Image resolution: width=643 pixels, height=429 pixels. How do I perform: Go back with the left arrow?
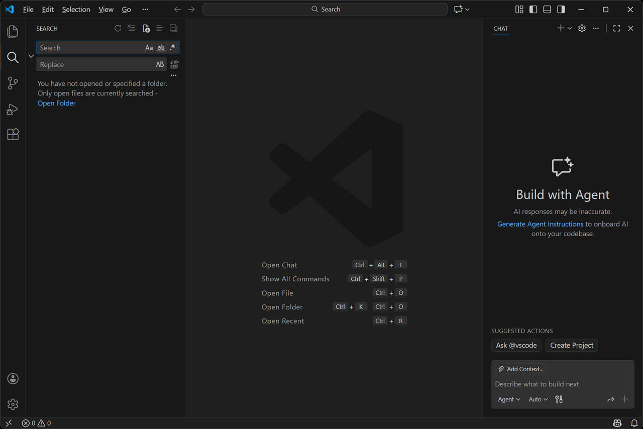click(x=177, y=9)
